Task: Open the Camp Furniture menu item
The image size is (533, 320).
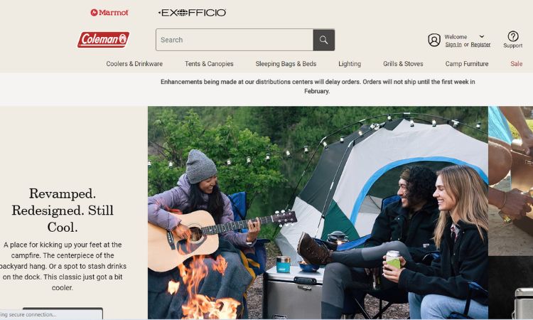Action: click(467, 63)
